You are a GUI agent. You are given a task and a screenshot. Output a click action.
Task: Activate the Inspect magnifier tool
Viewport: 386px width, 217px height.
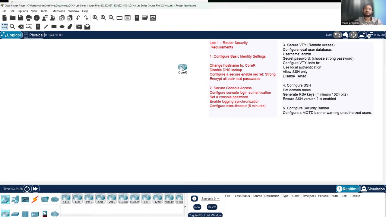coord(12,27)
